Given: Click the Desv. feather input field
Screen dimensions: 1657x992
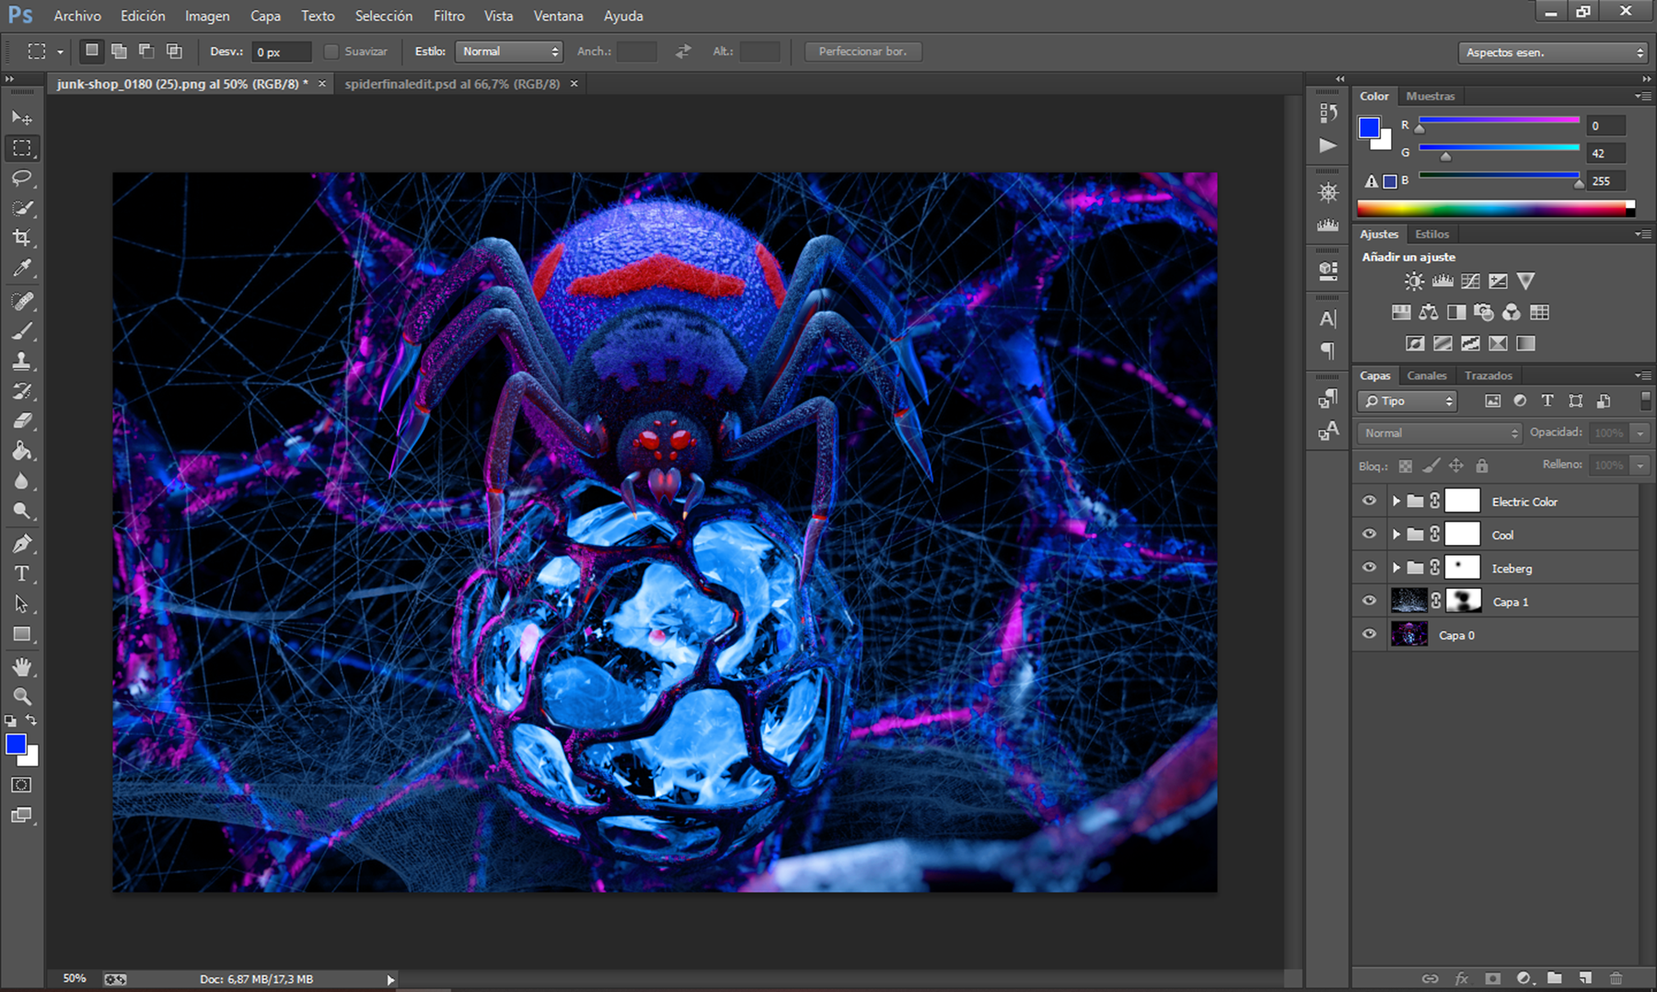Looking at the screenshot, I should click(281, 52).
